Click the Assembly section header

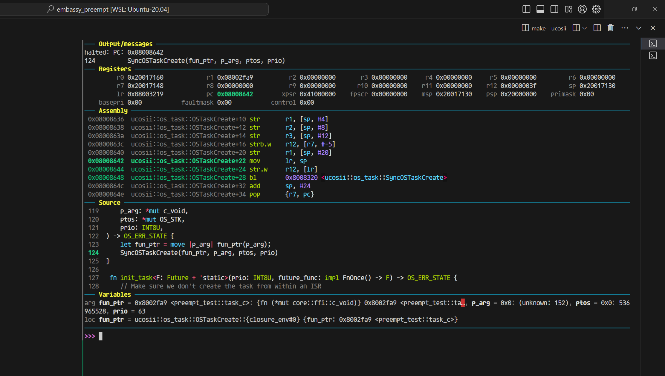(113, 111)
